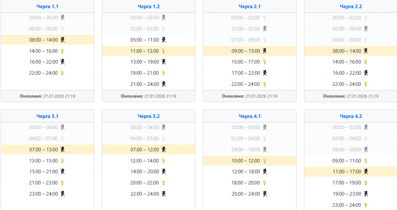Image resolution: width=397 pixels, height=210 pixels.
Task: Click the lightbulb icon beside 10:00 – 12:00 in Черга 4.1
Action: tap(264, 160)
